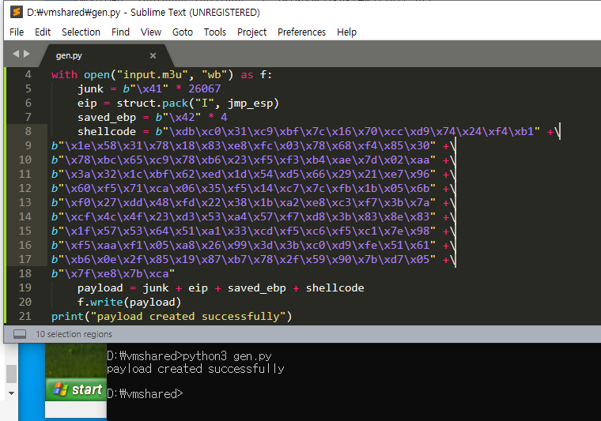Open the View menu

(x=150, y=32)
